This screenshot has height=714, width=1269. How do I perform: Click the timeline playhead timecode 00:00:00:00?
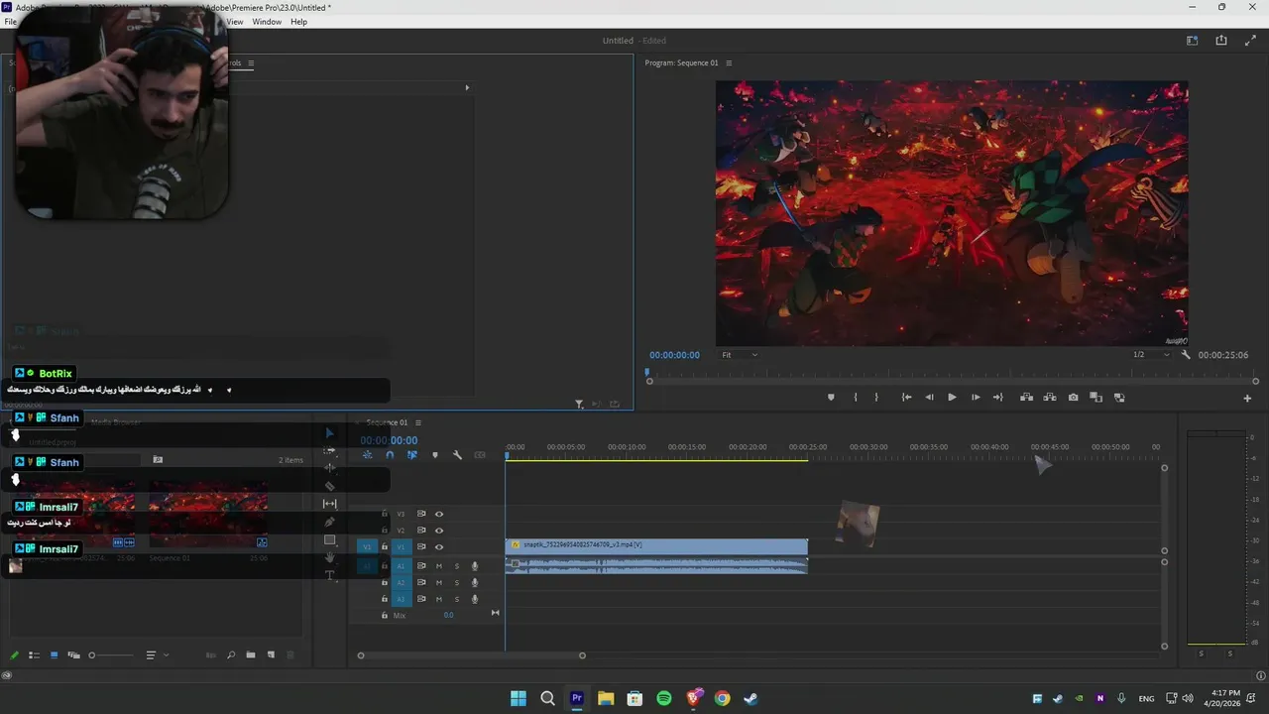[389, 440]
